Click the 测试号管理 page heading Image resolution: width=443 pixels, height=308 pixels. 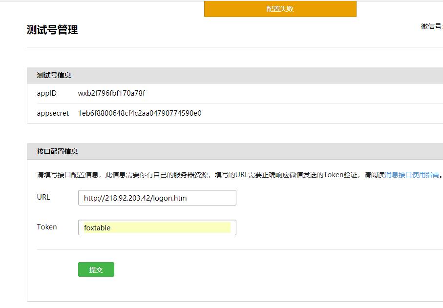point(52,30)
